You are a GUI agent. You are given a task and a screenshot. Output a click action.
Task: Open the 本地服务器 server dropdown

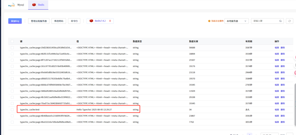(x=237, y=21)
